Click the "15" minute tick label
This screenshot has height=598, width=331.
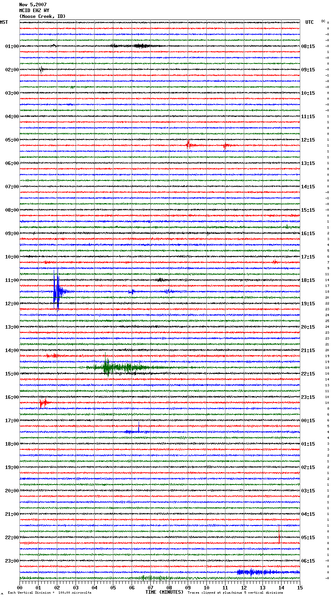(x=300, y=587)
